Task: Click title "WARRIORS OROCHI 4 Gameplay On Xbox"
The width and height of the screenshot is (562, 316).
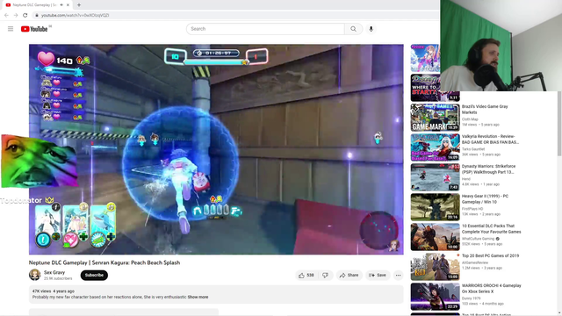Action: [x=492, y=289]
